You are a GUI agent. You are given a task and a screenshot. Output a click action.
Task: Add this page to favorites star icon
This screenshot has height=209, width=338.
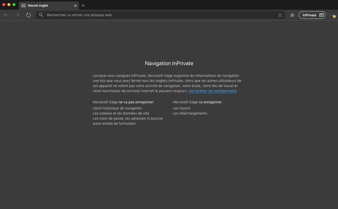280,15
